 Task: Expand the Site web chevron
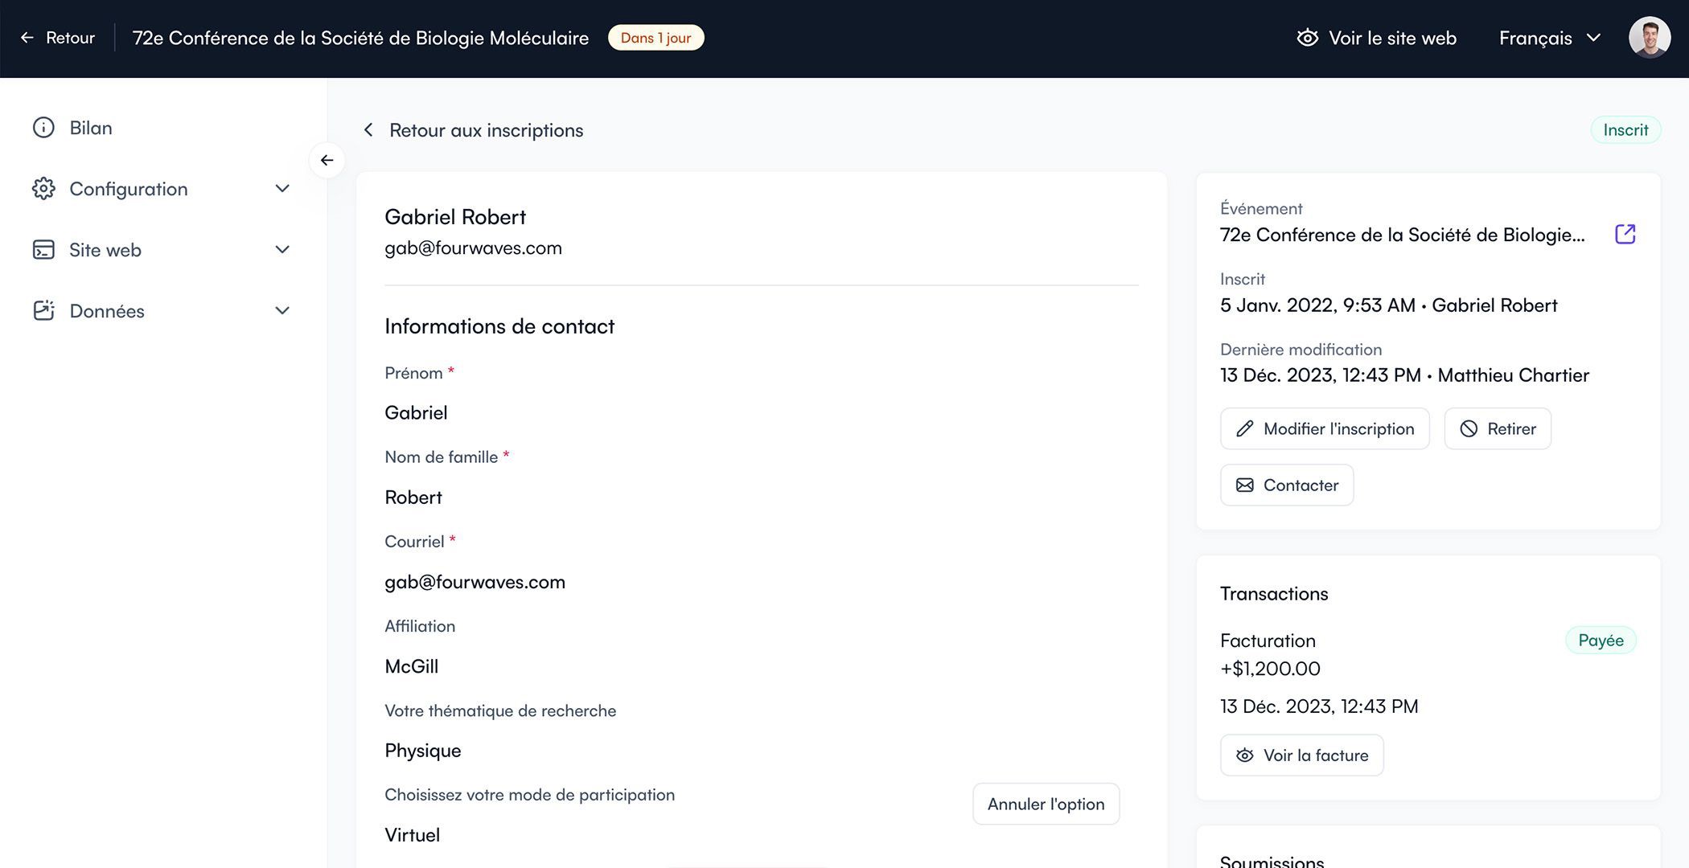tap(282, 250)
